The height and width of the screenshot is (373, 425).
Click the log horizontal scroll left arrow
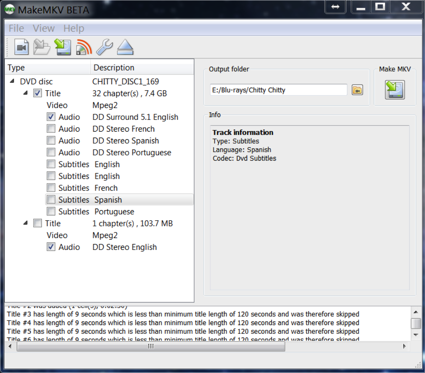(10, 346)
